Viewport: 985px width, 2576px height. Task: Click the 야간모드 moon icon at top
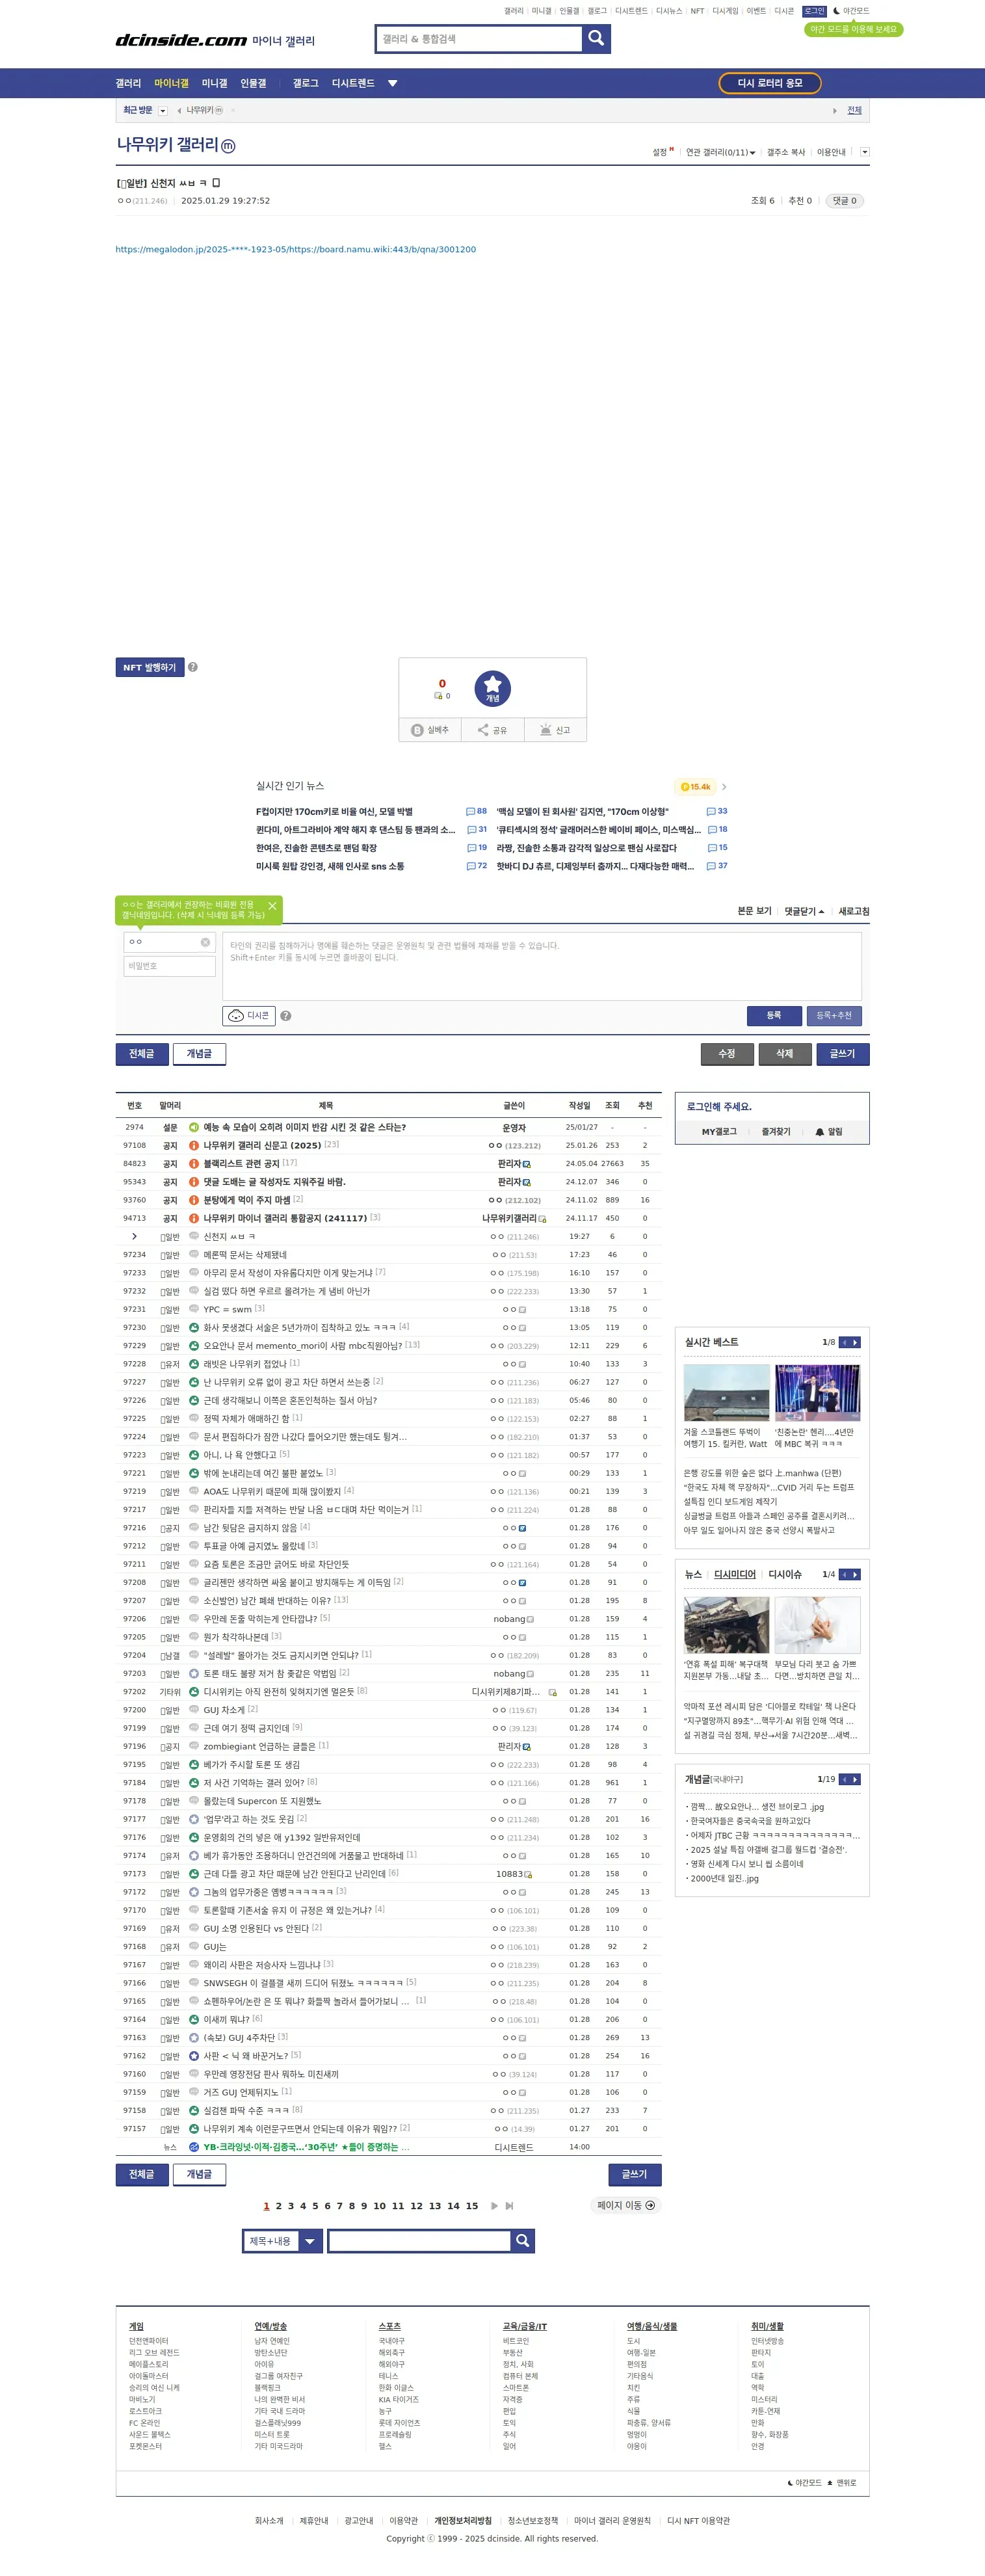[836, 11]
